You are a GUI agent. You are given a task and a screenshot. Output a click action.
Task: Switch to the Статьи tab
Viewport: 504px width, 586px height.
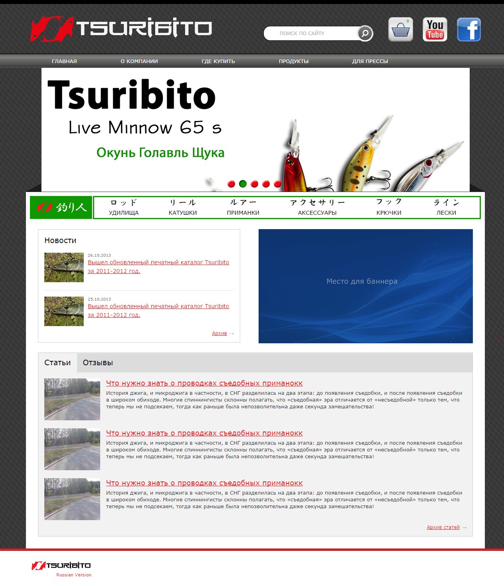point(57,362)
